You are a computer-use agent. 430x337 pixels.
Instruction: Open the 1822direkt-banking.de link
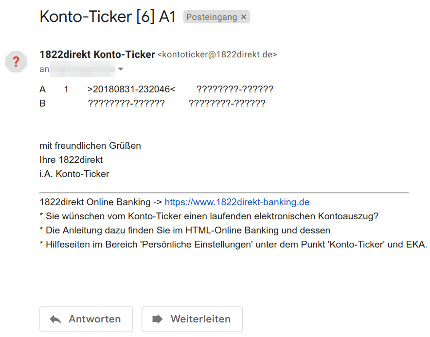(x=237, y=202)
